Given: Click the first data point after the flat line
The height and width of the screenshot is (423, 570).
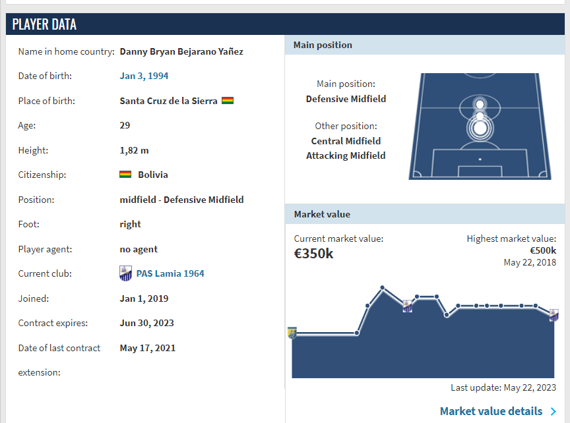Looking at the screenshot, I should click(357, 333).
